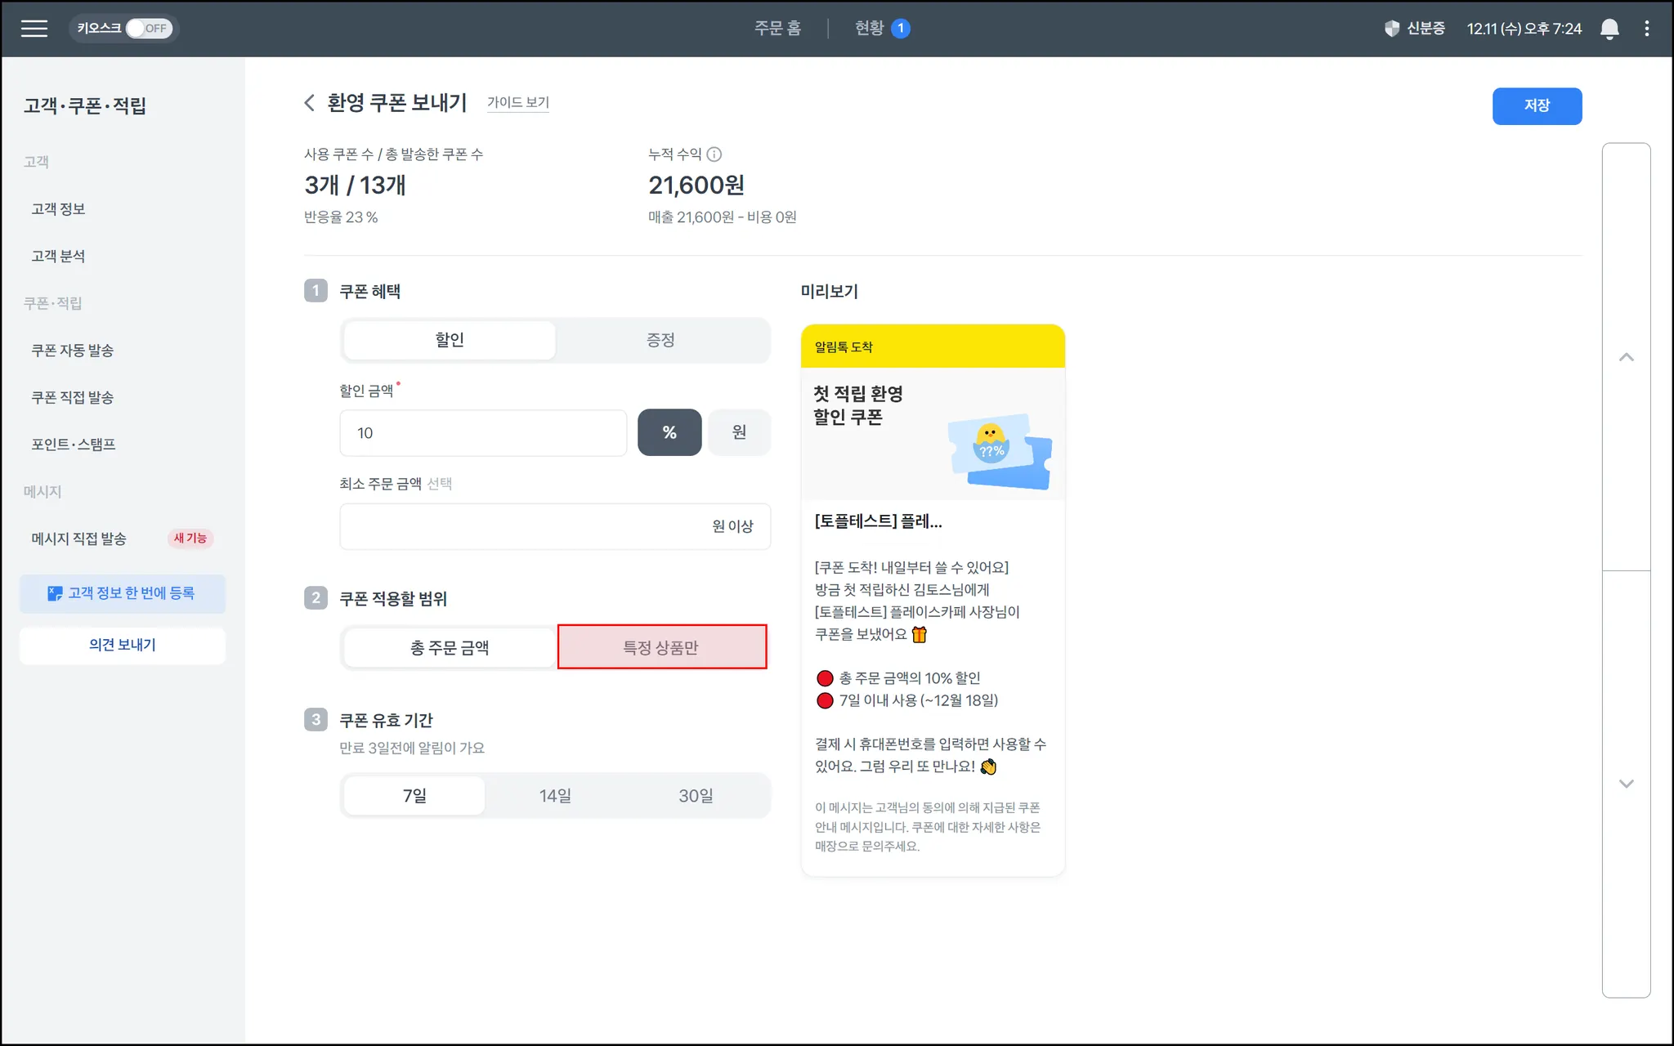Toggle the 키오스크 OFF switch

[148, 29]
